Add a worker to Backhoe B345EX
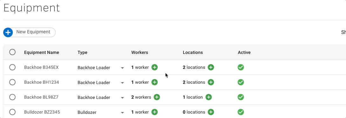346x118 pixels. point(155,67)
